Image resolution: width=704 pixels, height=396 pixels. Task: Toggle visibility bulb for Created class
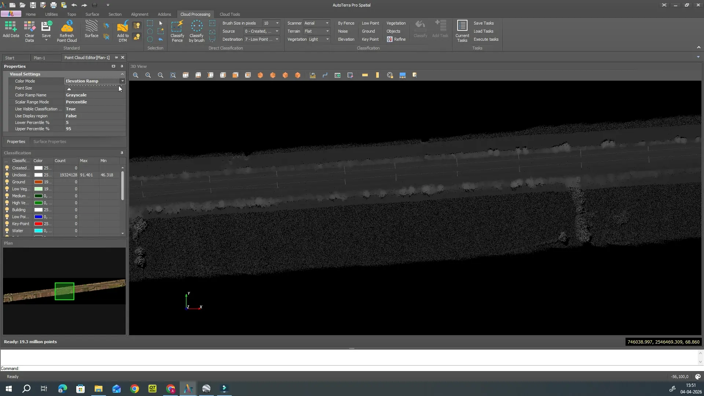pos(7,168)
